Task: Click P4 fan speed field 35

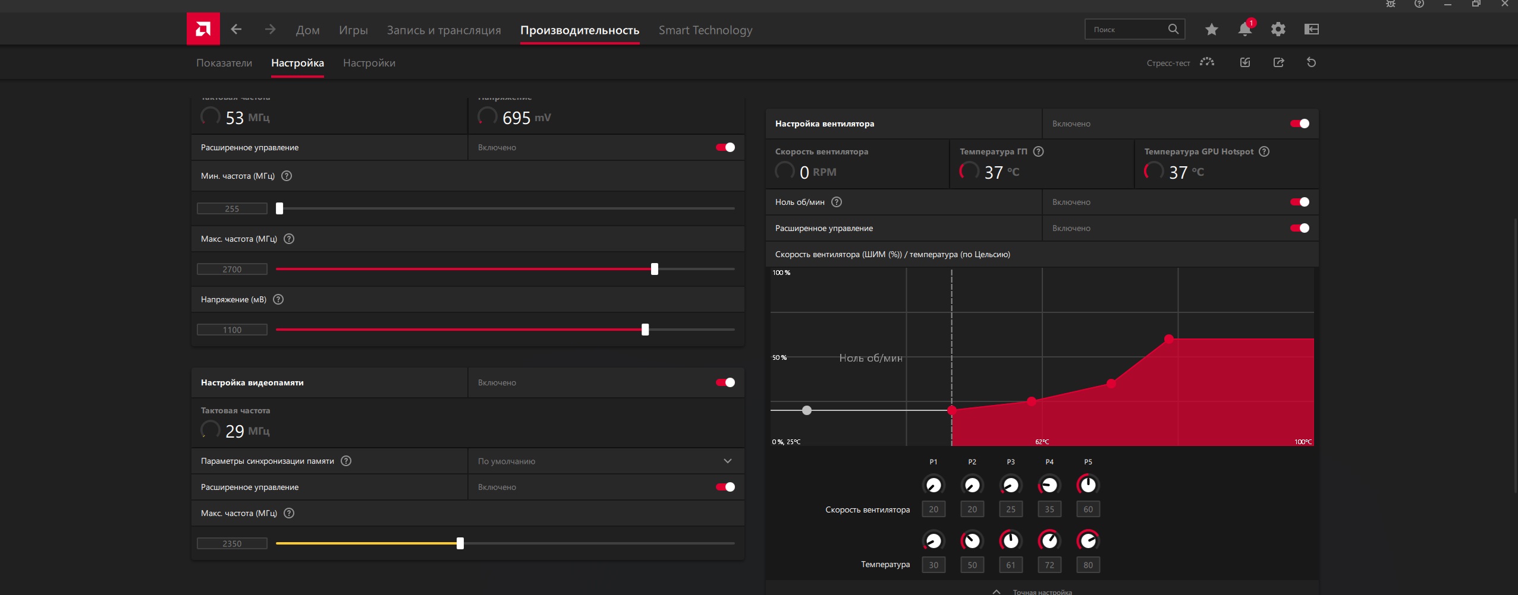Action: coord(1049,509)
